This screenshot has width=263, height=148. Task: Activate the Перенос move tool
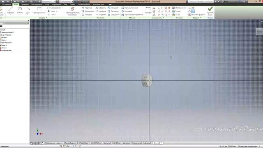(x=87, y=8)
